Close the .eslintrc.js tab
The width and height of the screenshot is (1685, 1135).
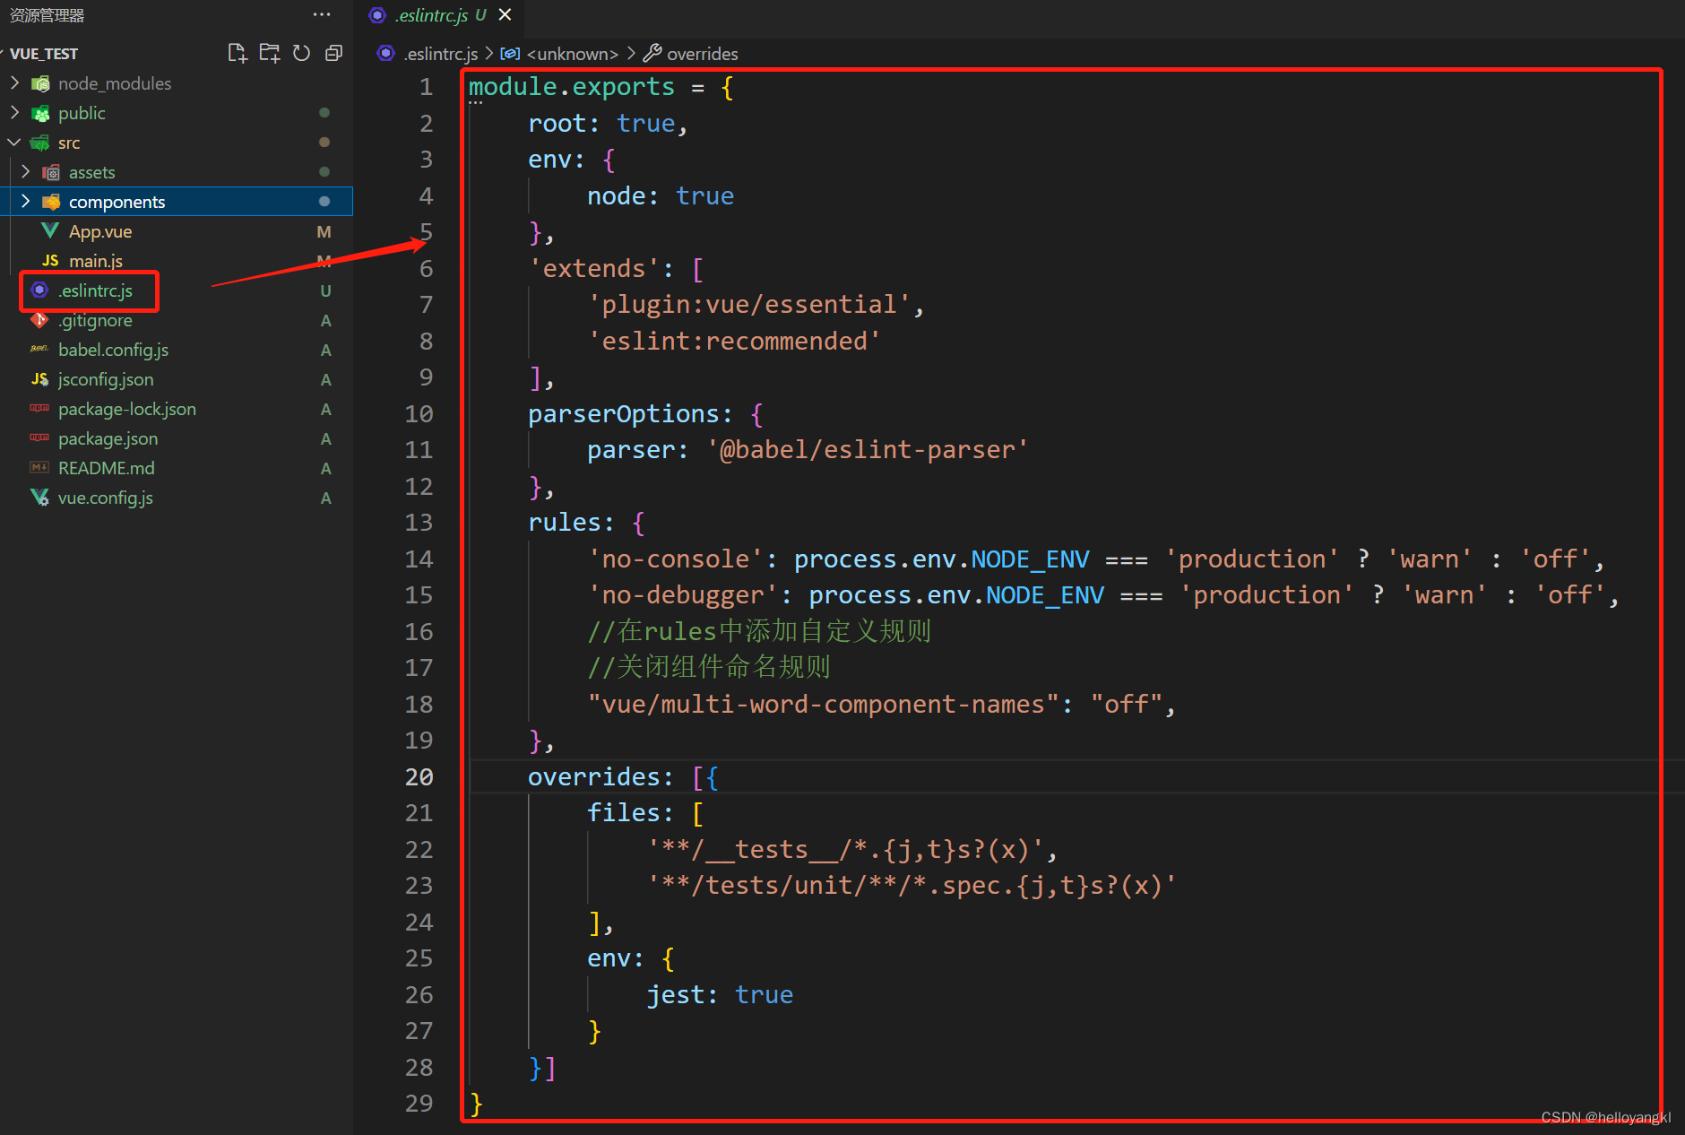pyautogui.click(x=505, y=14)
